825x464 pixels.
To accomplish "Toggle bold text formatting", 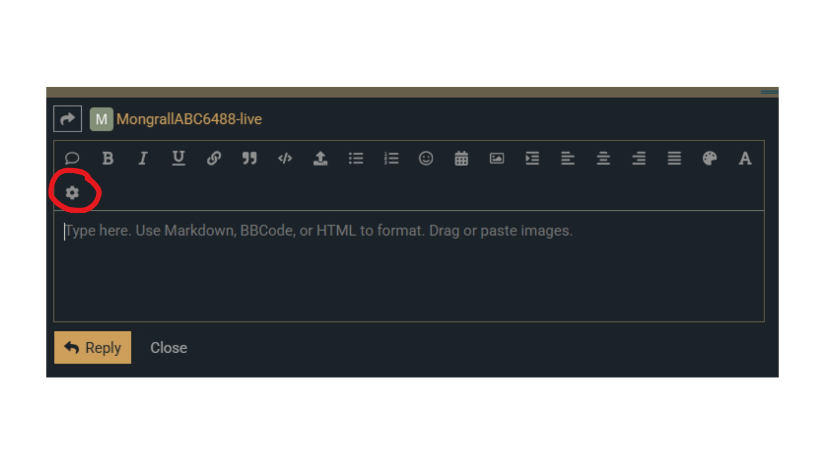I will pos(108,158).
